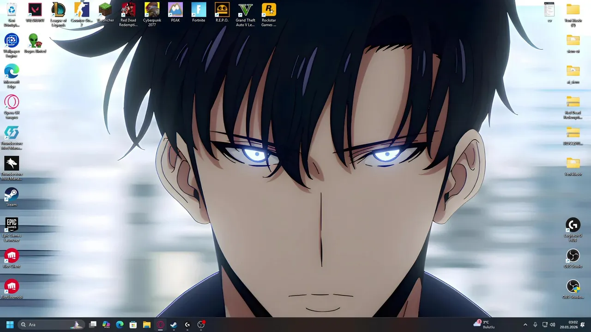The image size is (591, 332).
Task: Open the ai_siem folder
Action: pos(573,74)
